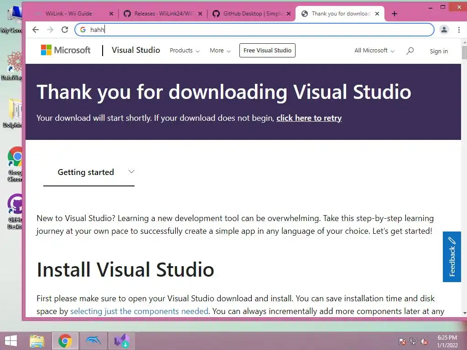This screenshot has height=350, width=467.
Task: Open File Explorer from the taskbar
Action: (x=37, y=341)
